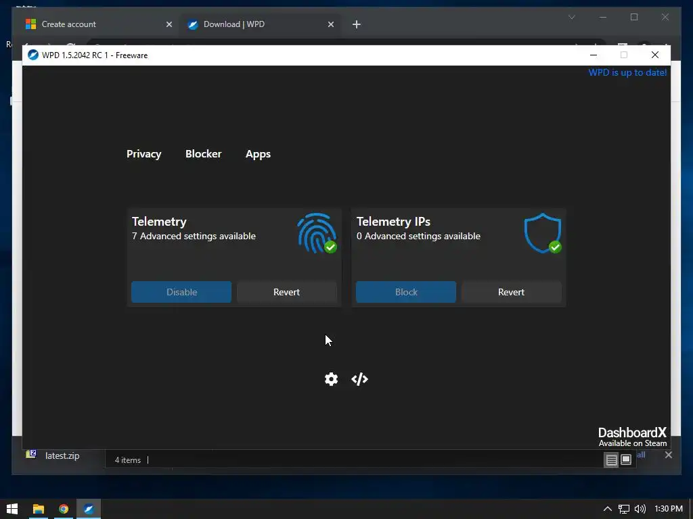Show hidden system tray icons
The image size is (693, 519).
(608, 509)
